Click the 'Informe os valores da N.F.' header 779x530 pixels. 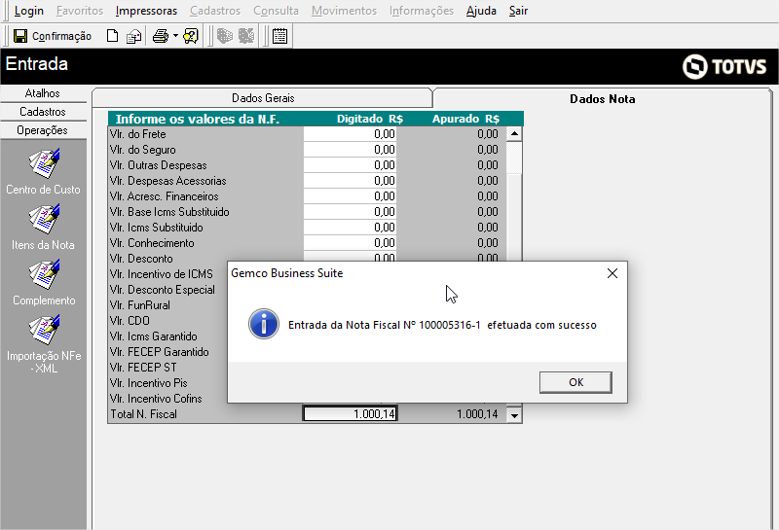[x=198, y=119]
